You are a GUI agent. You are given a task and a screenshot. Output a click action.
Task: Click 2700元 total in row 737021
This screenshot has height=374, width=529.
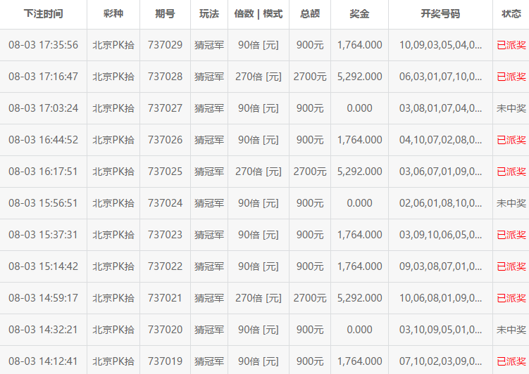(310, 298)
